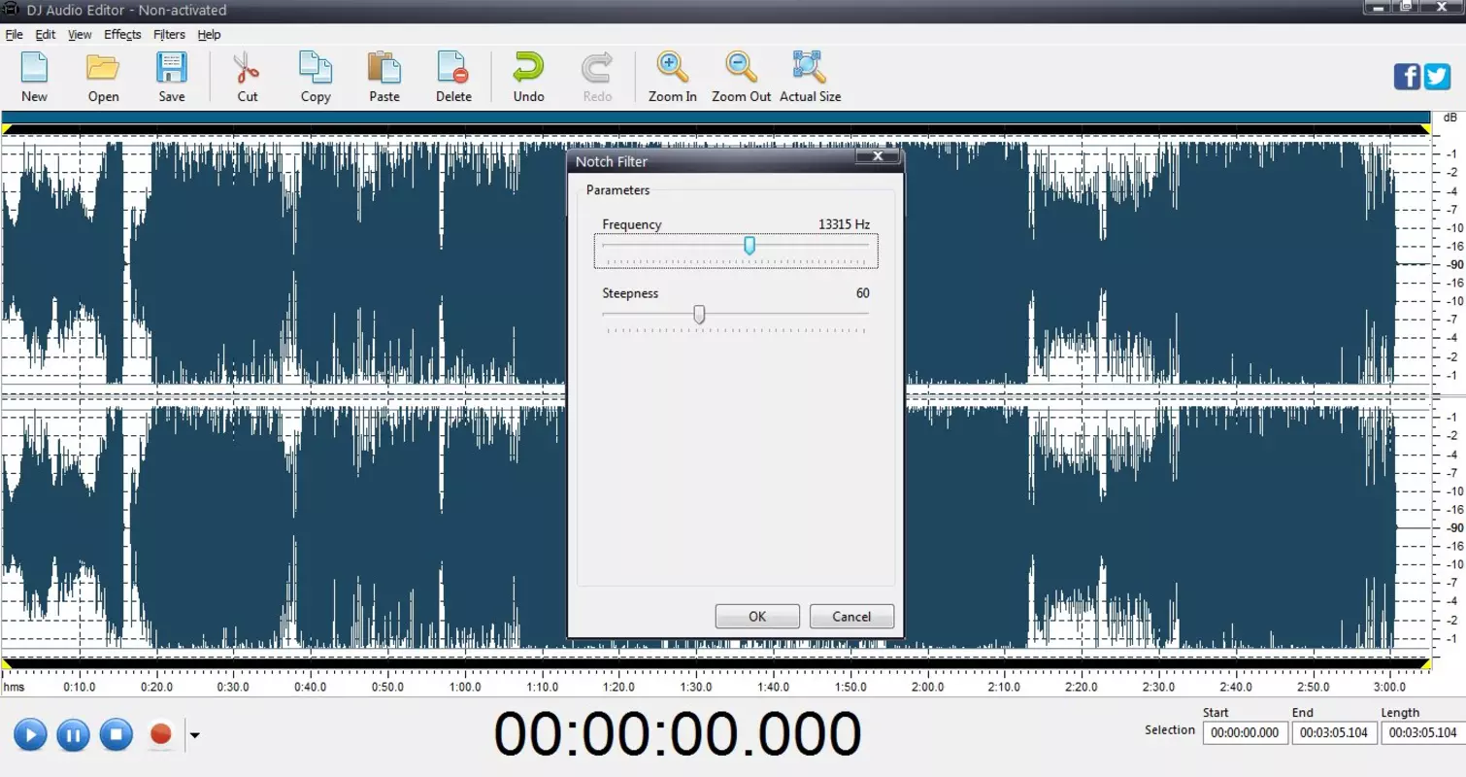
Task: Open the Twitter link icon
Action: click(x=1437, y=77)
